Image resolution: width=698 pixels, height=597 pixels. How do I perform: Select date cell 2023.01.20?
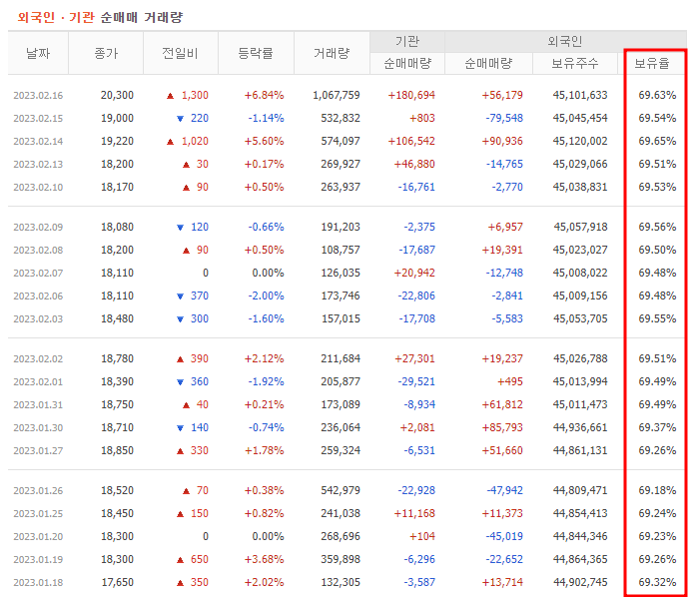coord(38,537)
